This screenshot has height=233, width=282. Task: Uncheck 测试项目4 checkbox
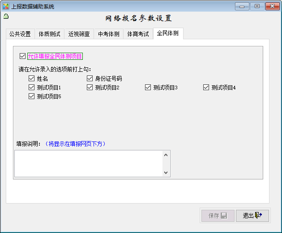coord(206,87)
